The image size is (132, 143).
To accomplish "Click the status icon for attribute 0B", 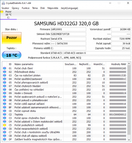I will point(5,100).
